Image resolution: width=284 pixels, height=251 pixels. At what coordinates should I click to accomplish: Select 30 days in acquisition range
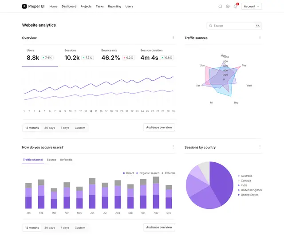(50, 227)
